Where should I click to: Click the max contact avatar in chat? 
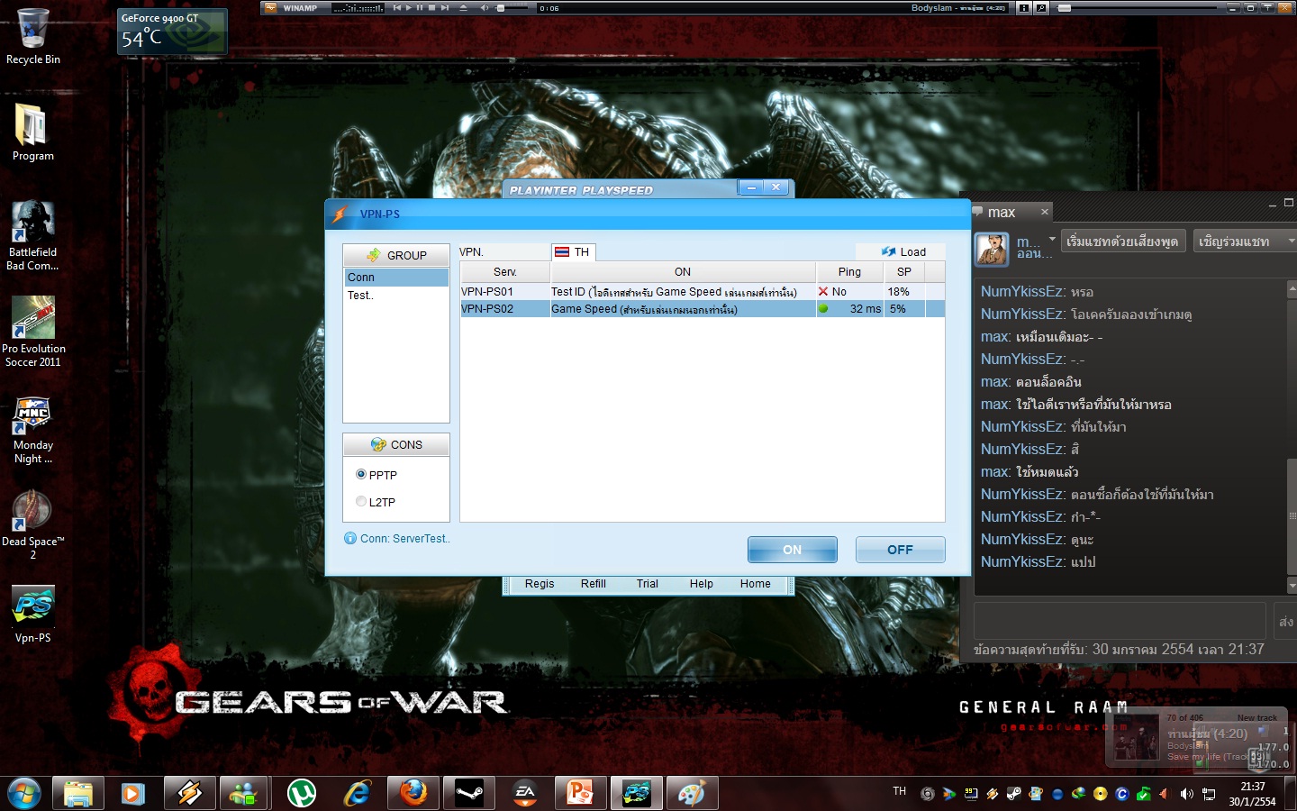[x=992, y=249]
